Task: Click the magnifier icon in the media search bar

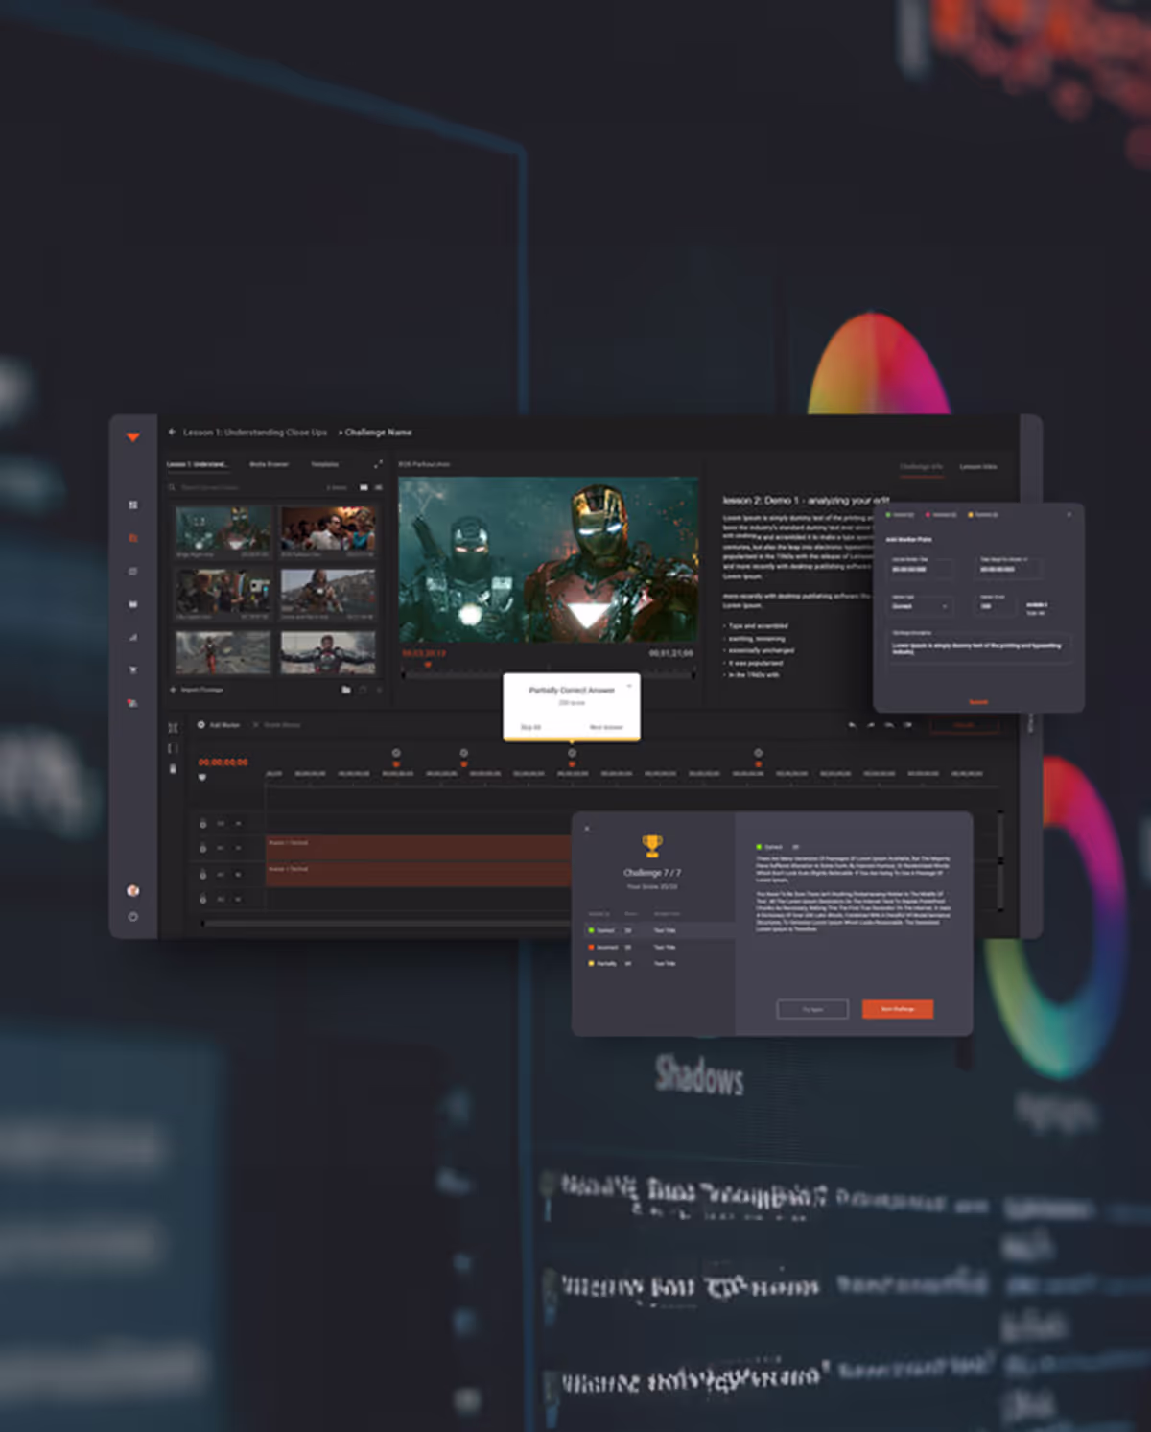Action: 173,488
